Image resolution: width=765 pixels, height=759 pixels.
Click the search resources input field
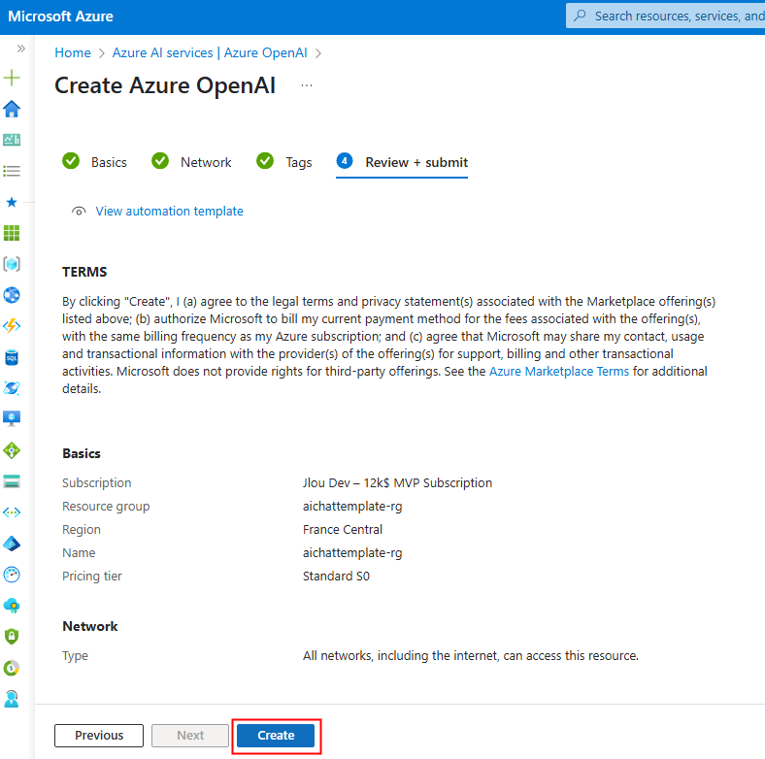coord(665,16)
